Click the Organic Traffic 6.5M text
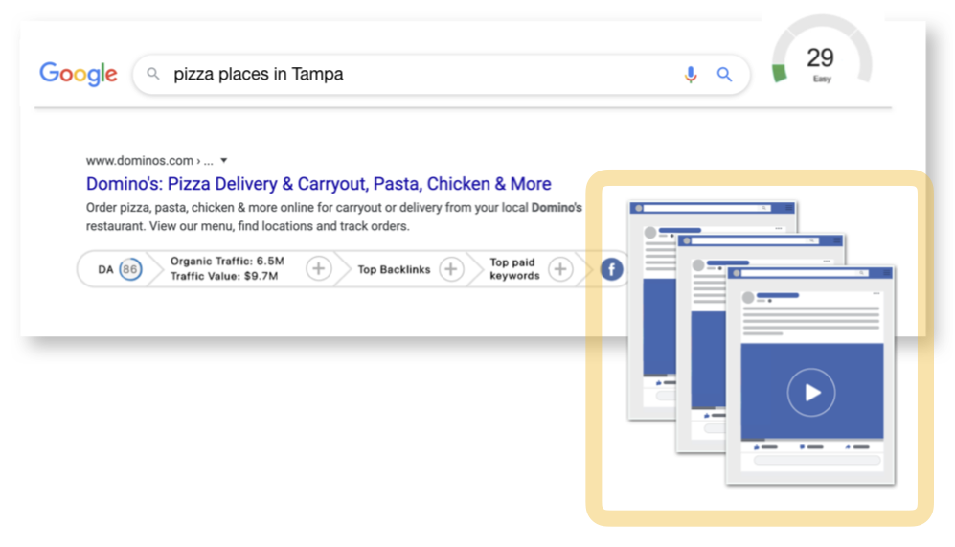Screen dimensions: 955x547 point(227,262)
